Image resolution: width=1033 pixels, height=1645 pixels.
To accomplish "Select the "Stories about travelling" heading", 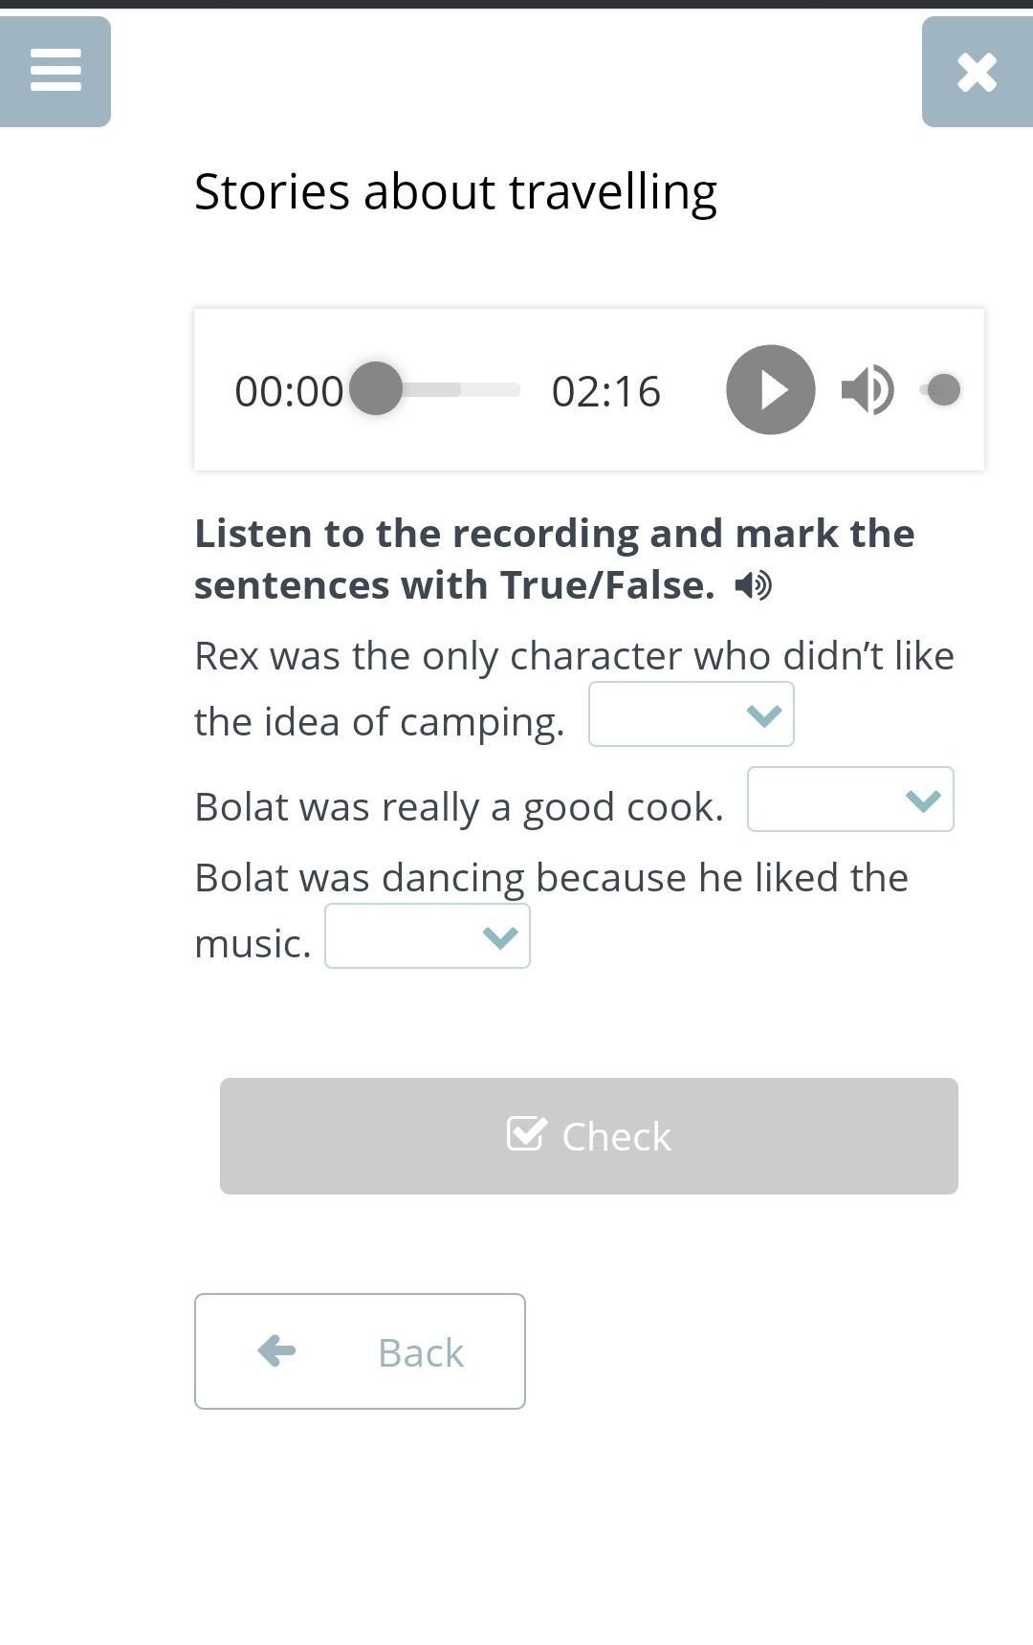I will point(455,191).
